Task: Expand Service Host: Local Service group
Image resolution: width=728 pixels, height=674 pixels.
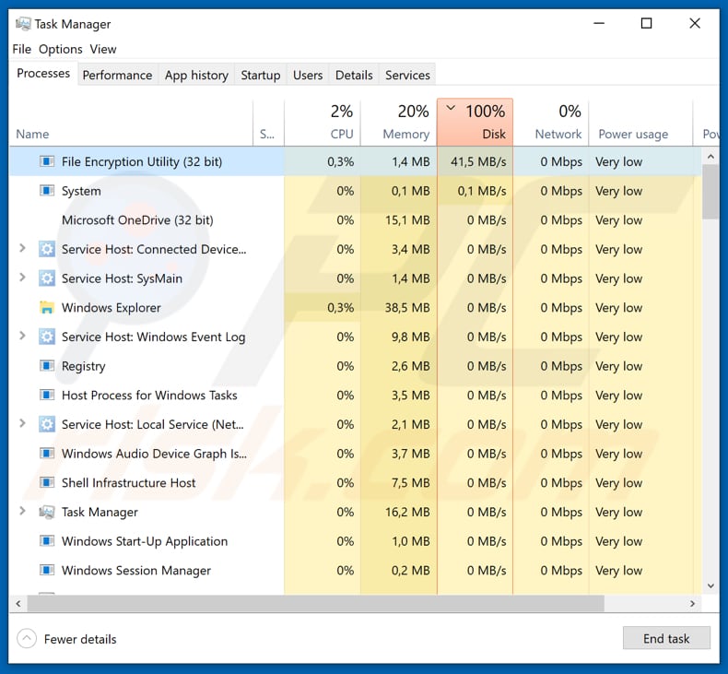Action: [x=22, y=423]
